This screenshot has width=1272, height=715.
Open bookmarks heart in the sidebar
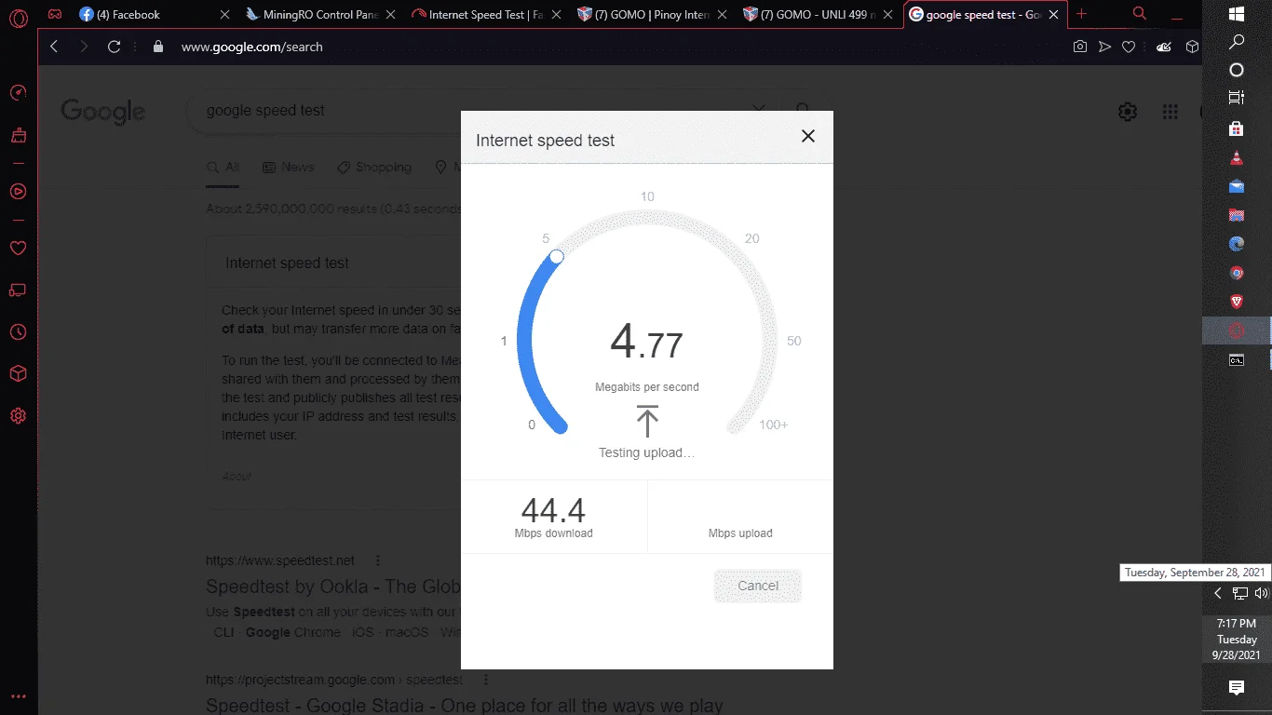point(18,249)
